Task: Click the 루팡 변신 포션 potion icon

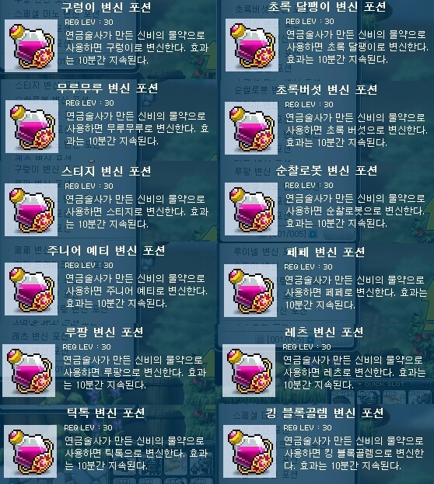Action: pyautogui.click(x=29, y=371)
